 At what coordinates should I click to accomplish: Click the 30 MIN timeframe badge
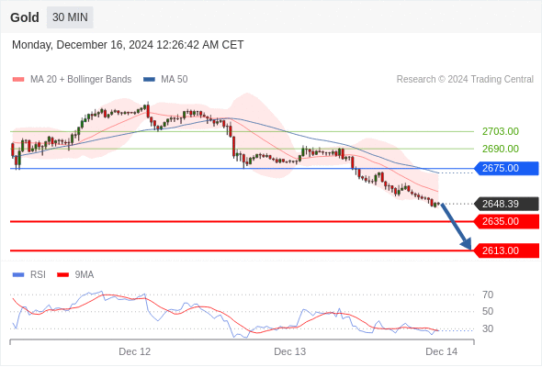pos(70,17)
